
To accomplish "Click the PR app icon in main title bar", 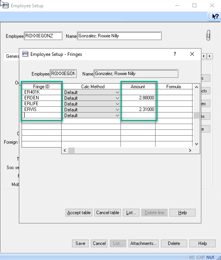I will 5,5.
